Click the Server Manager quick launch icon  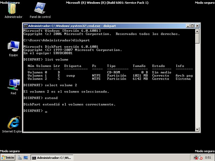point(20,158)
